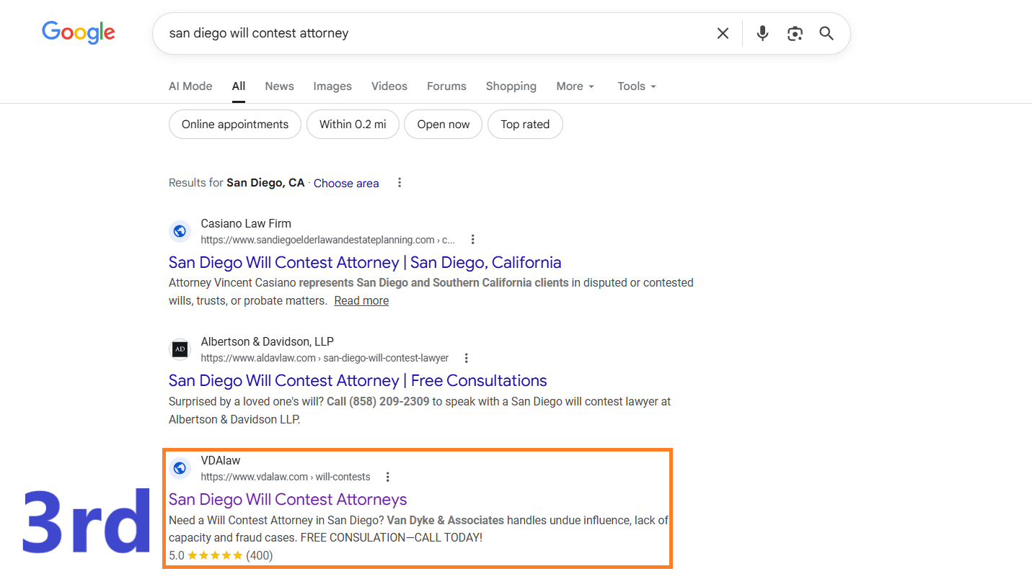Click the Albertson & Davidson AD favicon
The image size is (1032, 579).
tap(180, 349)
